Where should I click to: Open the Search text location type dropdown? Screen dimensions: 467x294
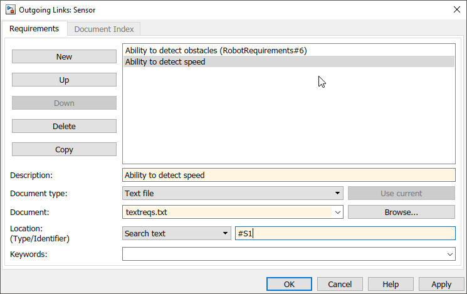(x=177, y=233)
